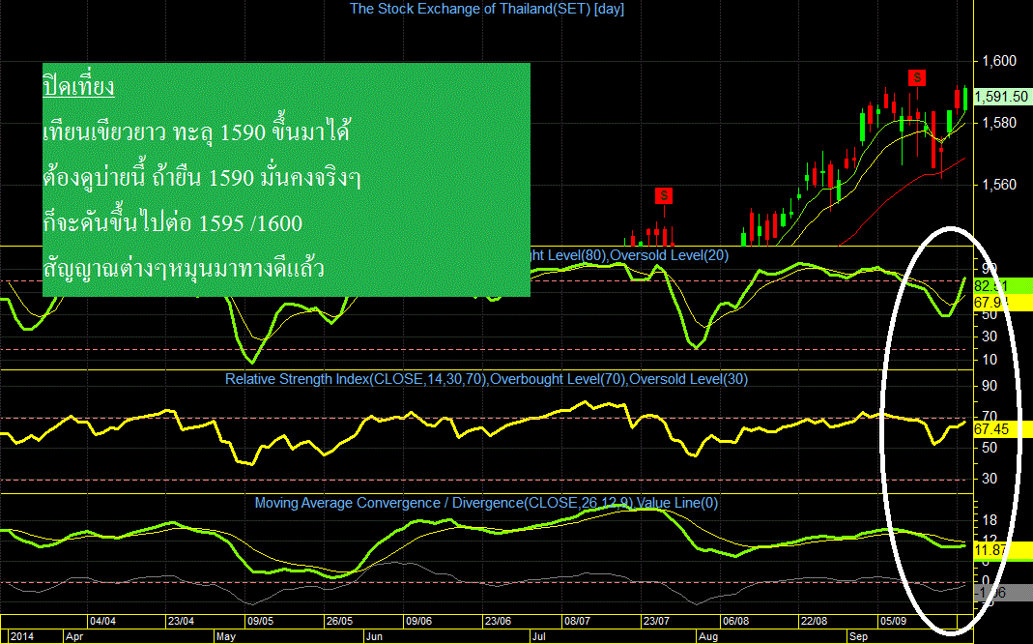Click the Sep month label
Viewport: 1033px width, 644px height.
858,636
